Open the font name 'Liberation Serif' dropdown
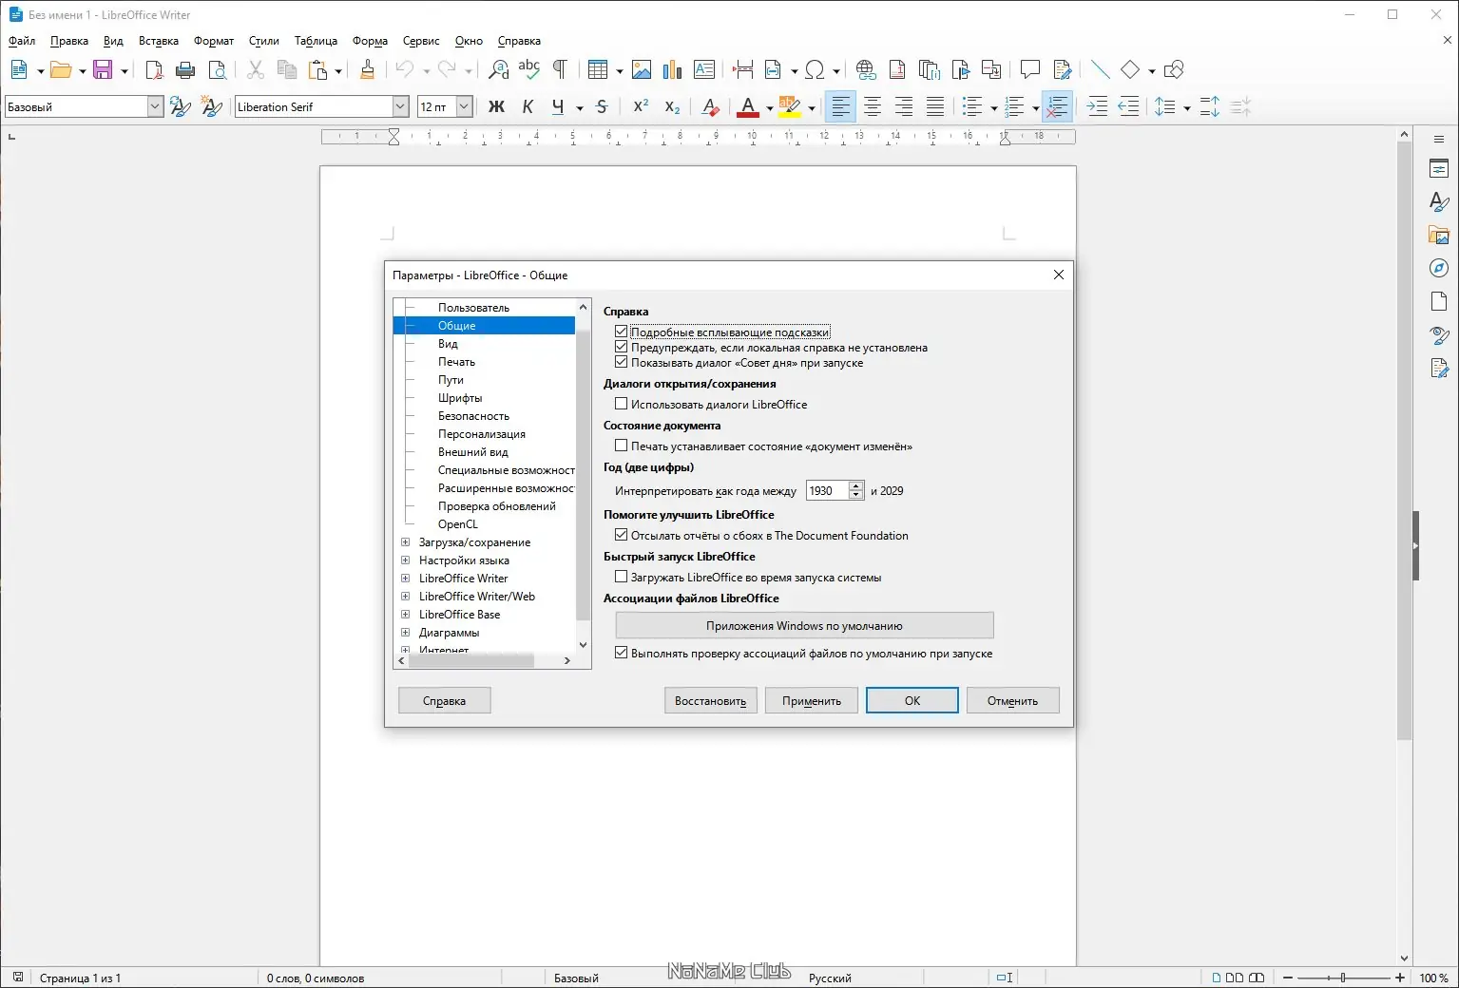The height and width of the screenshot is (988, 1459). 400,107
